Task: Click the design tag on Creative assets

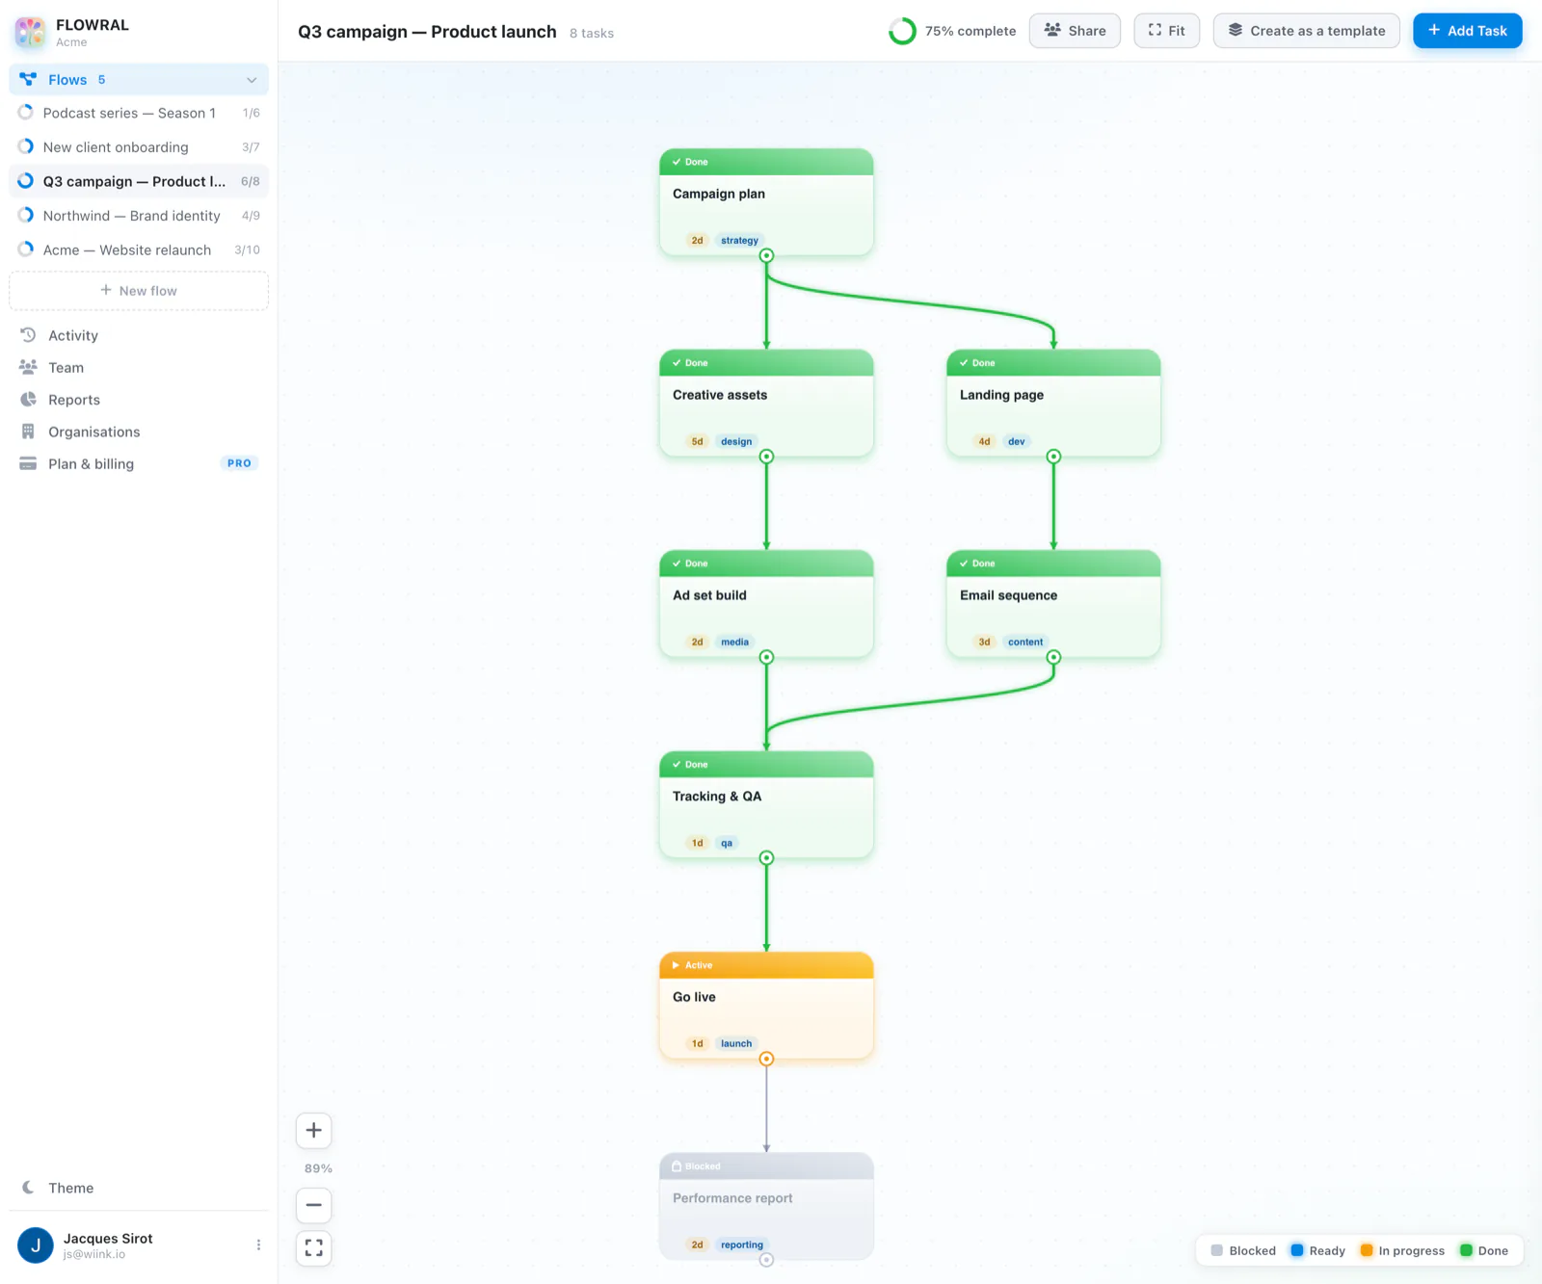Action: coord(736,441)
